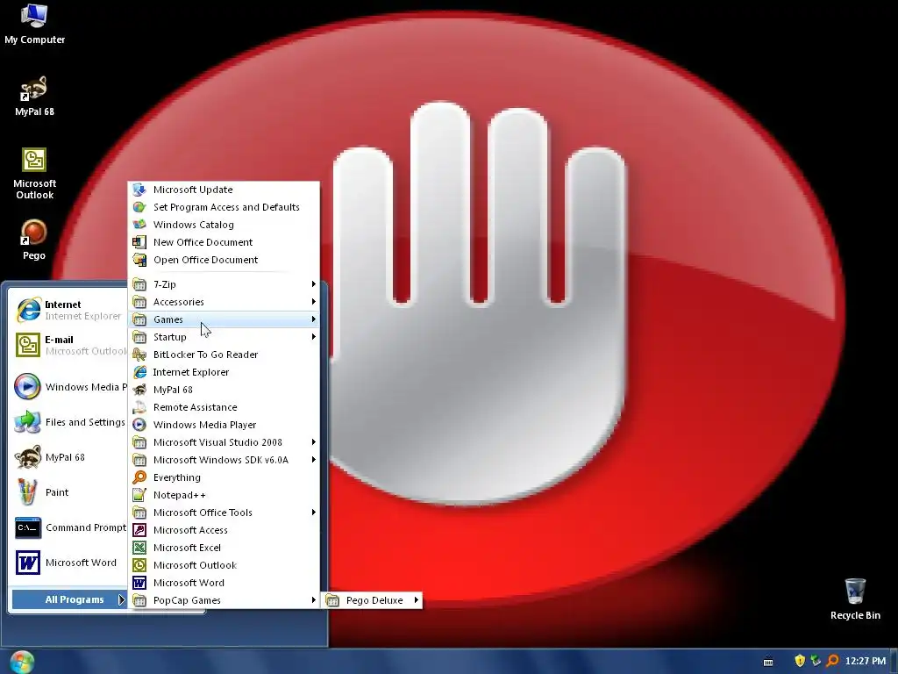
Task: Click the security shield tray icon
Action: [800, 661]
